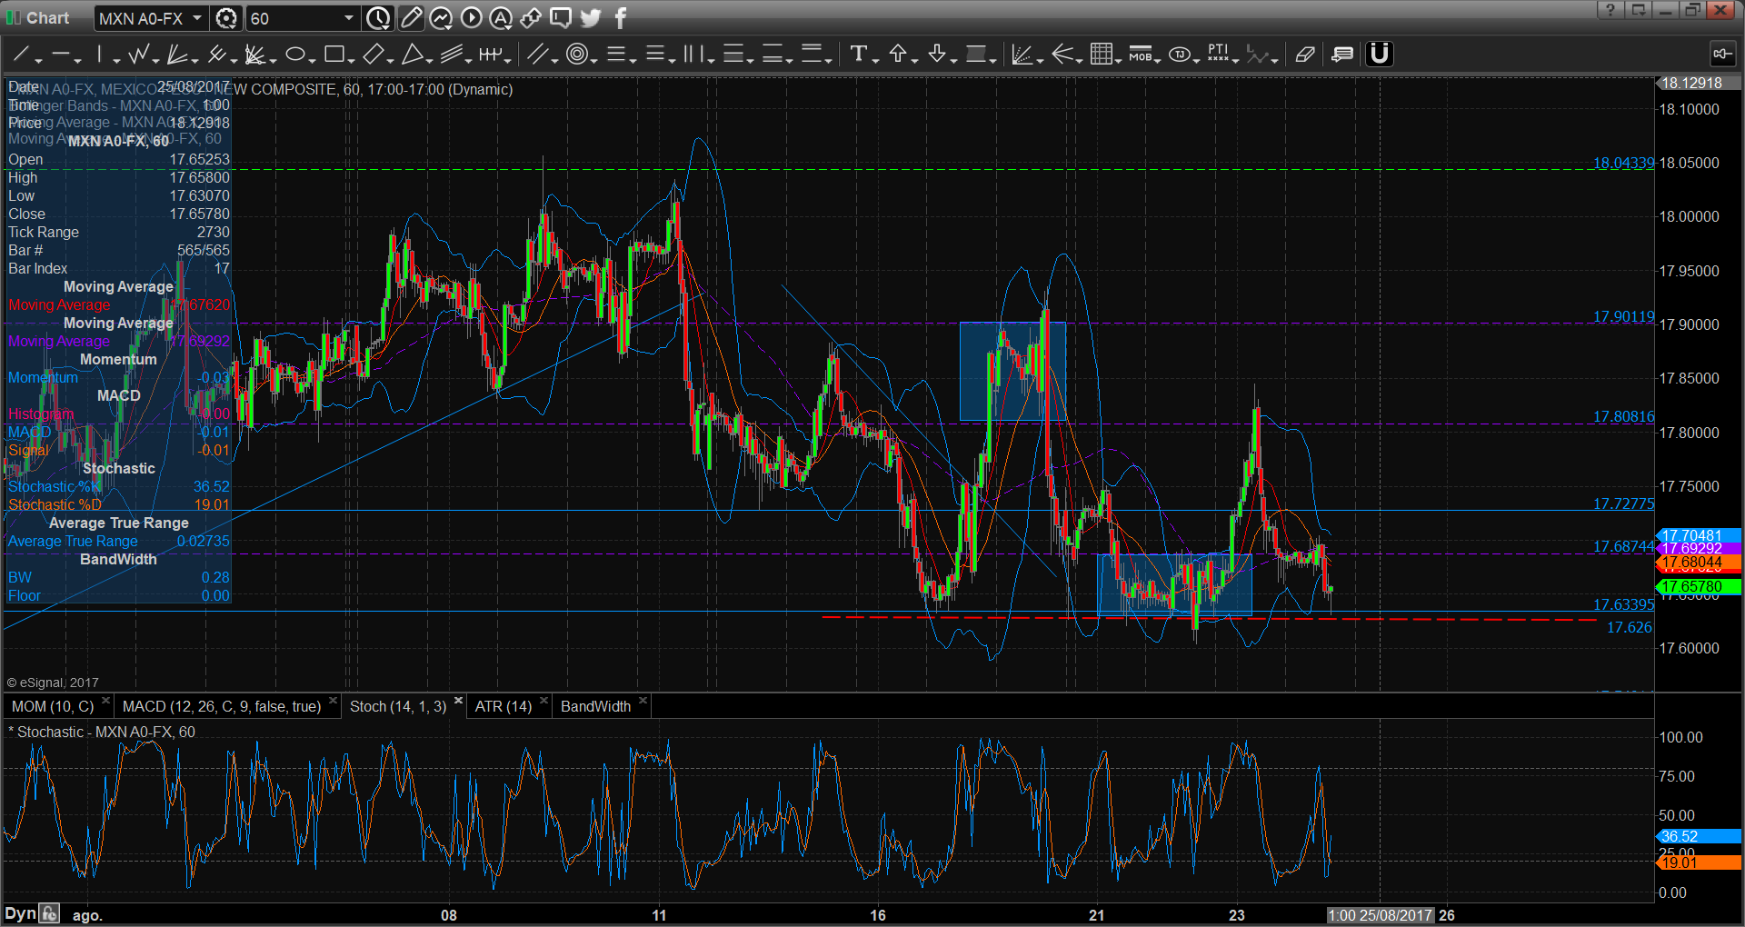Click the 1:00 25/08/2017 cursor time label
The height and width of the screenshot is (927, 1745).
coord(1380,915)
